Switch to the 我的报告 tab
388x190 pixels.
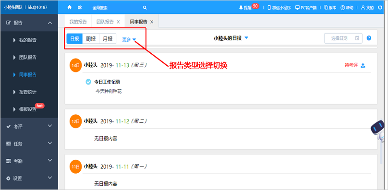tap(78, 22)
